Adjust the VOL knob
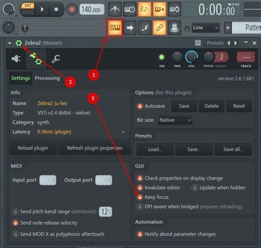This screenshot has width=261, height=248. (x=191, y=57)
